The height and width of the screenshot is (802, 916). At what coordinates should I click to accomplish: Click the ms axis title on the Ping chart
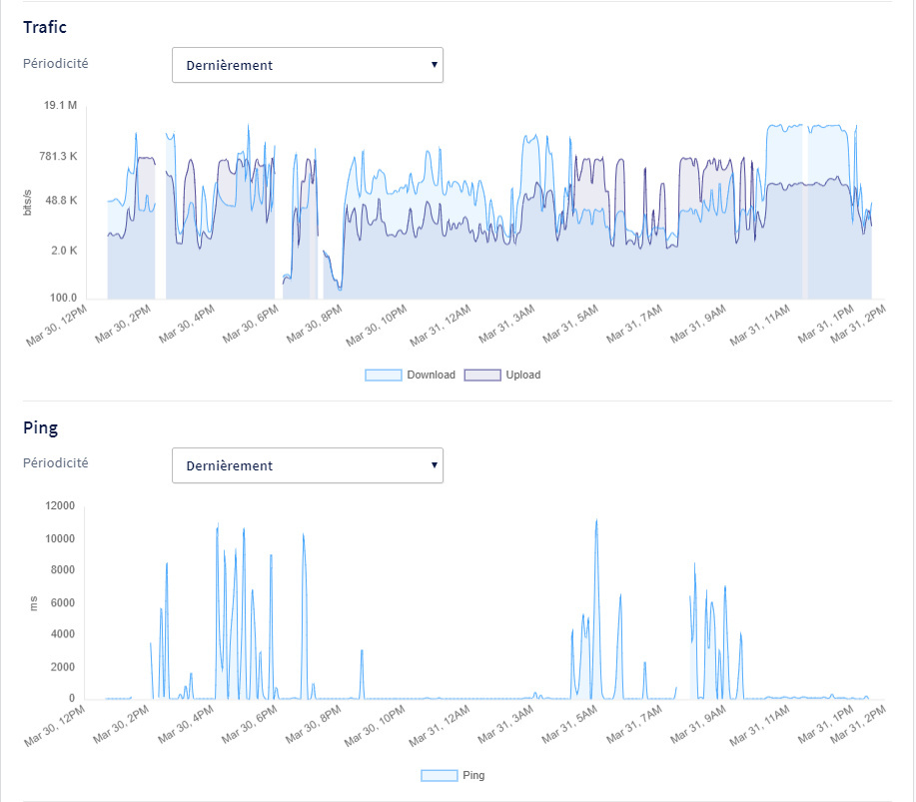[34, 603]
